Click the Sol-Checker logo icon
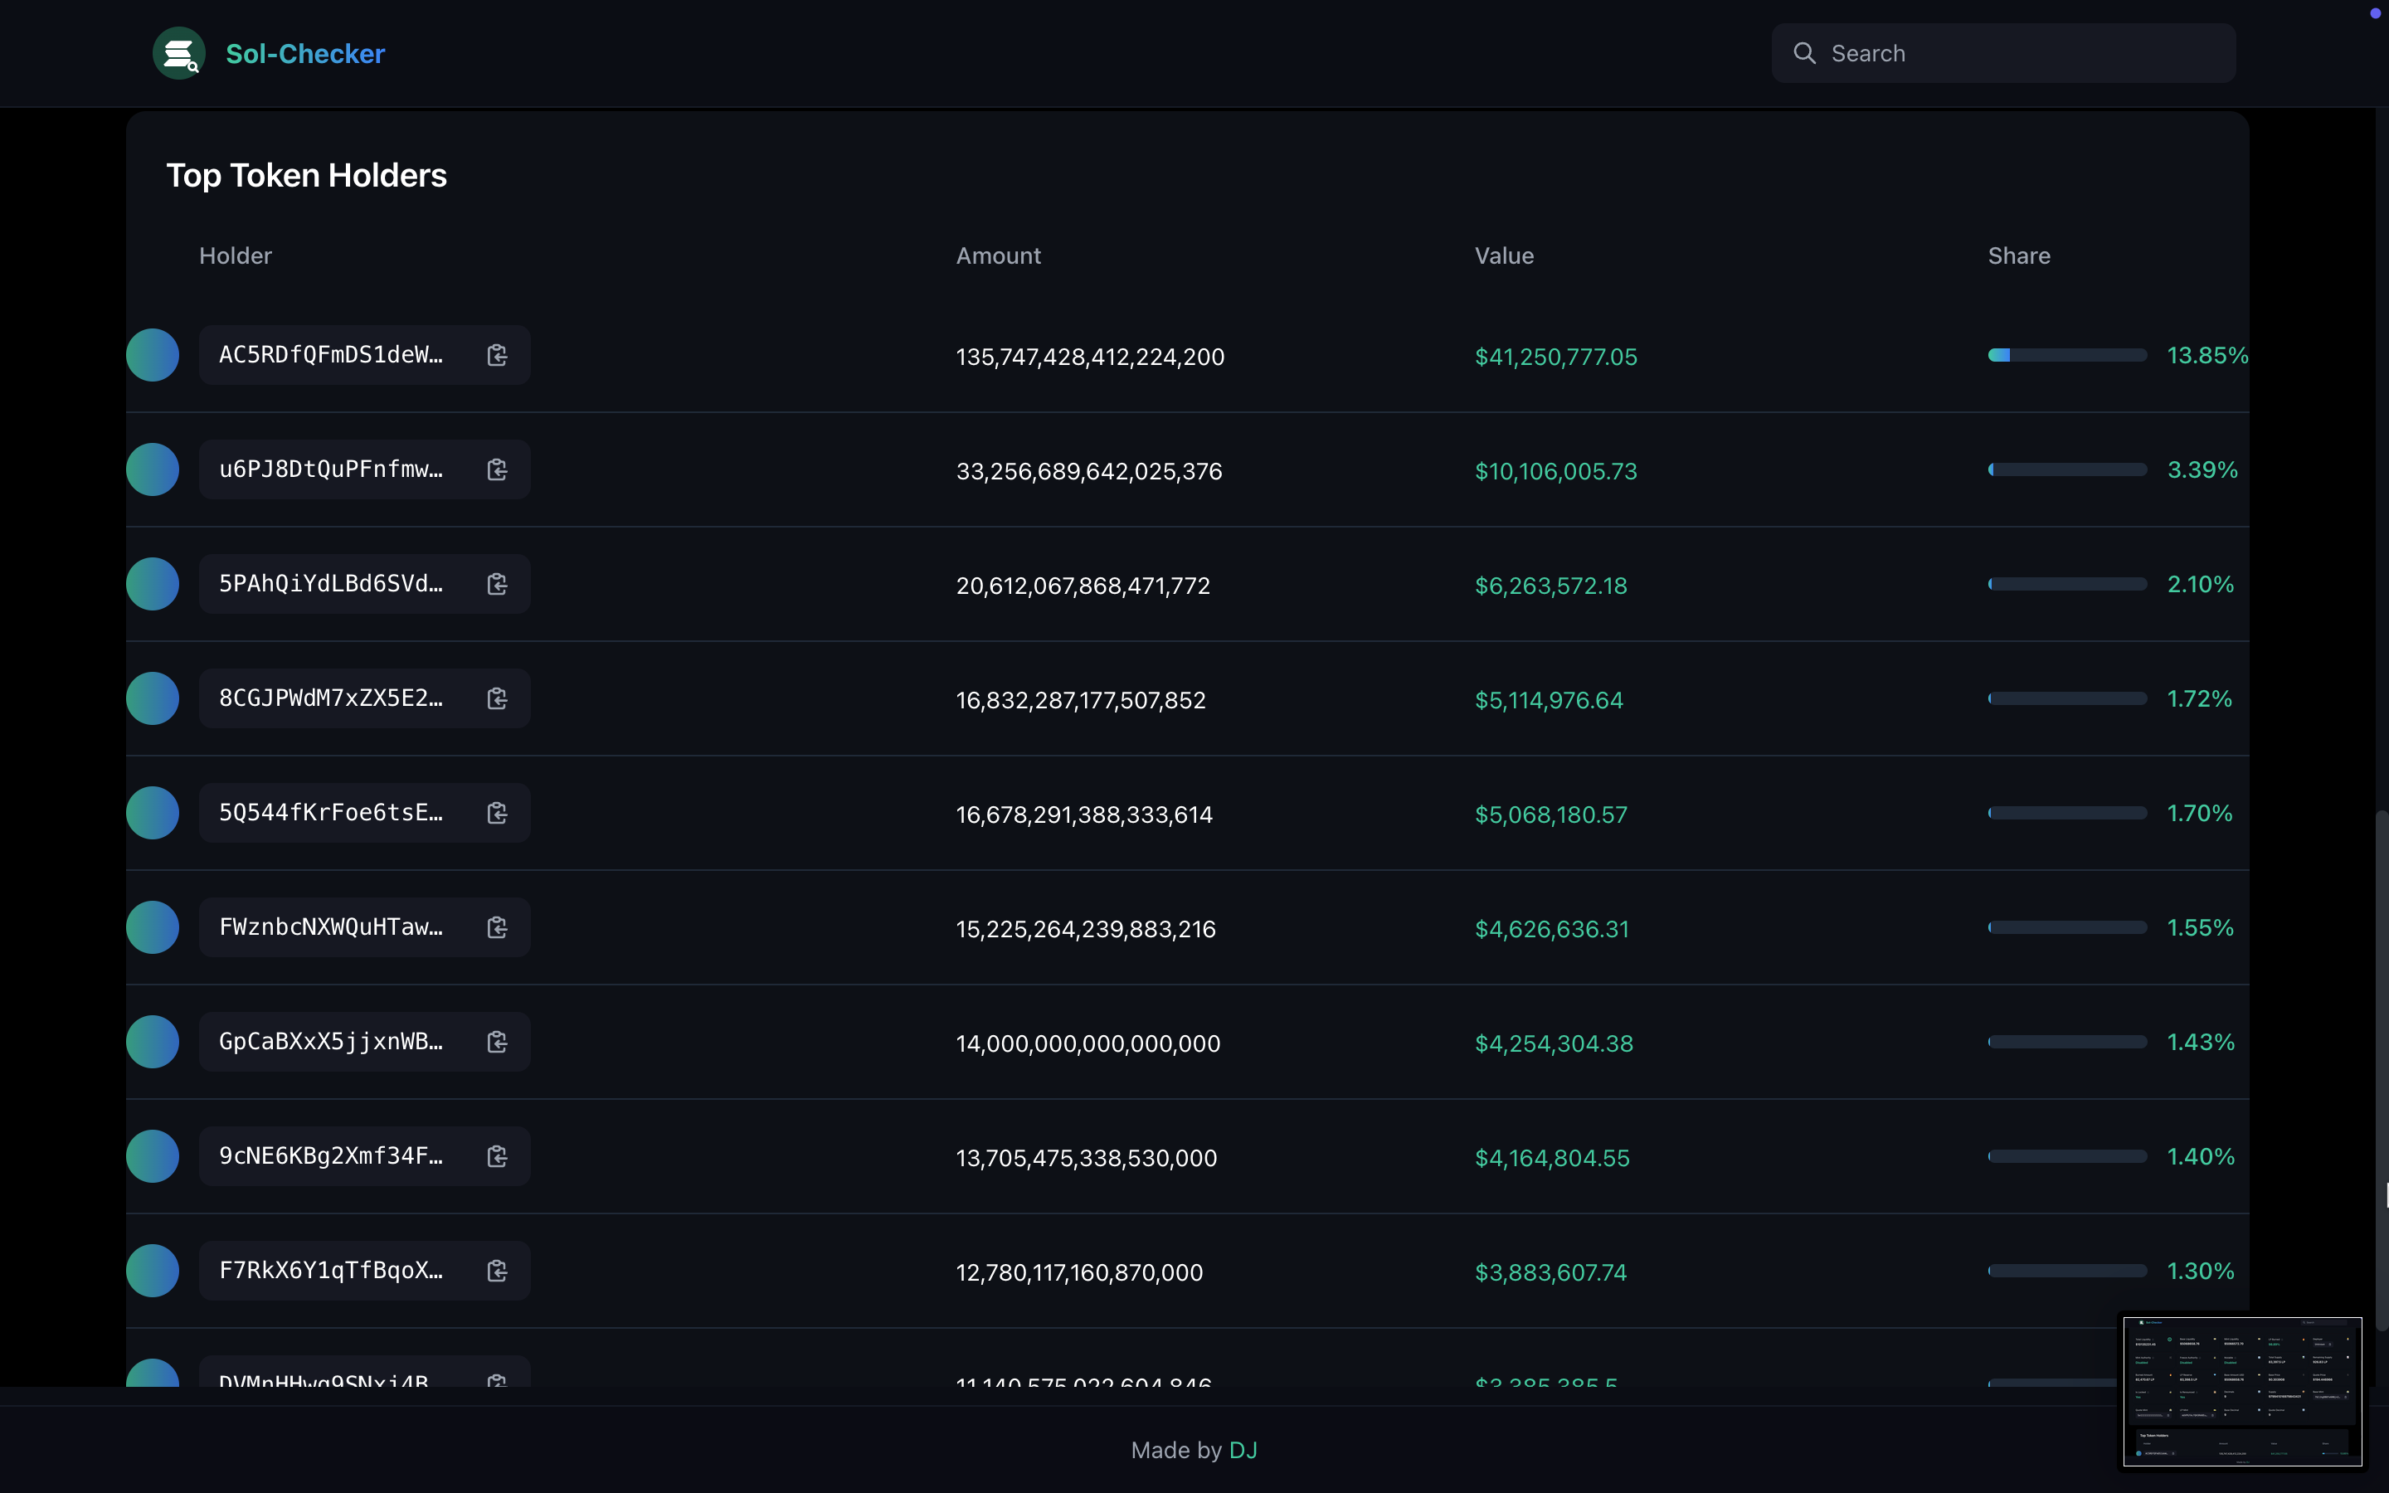Screen dimensions: 2389x1493 coord(178,52)
